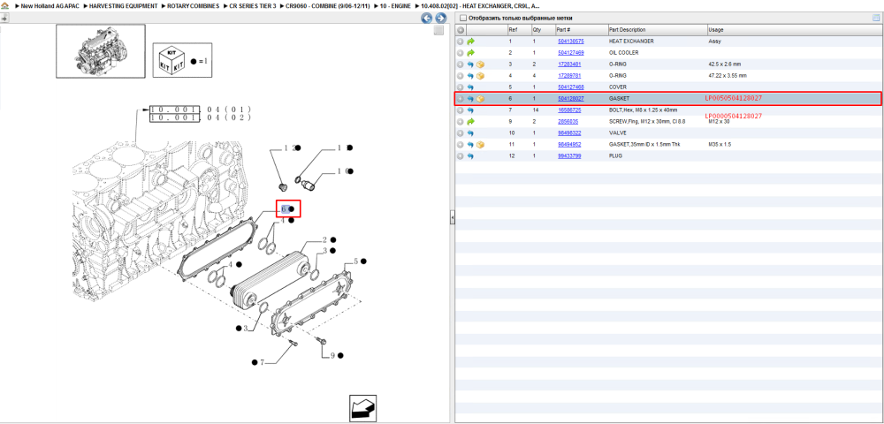Open the parts list settings icon
This screenshot has width=884, height=424.
(876, 18)
